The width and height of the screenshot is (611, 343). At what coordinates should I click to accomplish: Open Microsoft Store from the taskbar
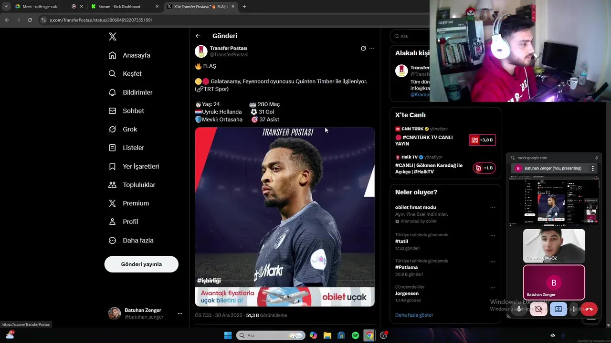pyautogui.click(x=341, y=335)
